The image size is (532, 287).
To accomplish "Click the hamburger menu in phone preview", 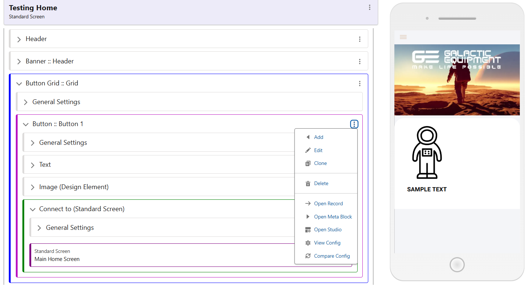I will [x=403, y=37].
